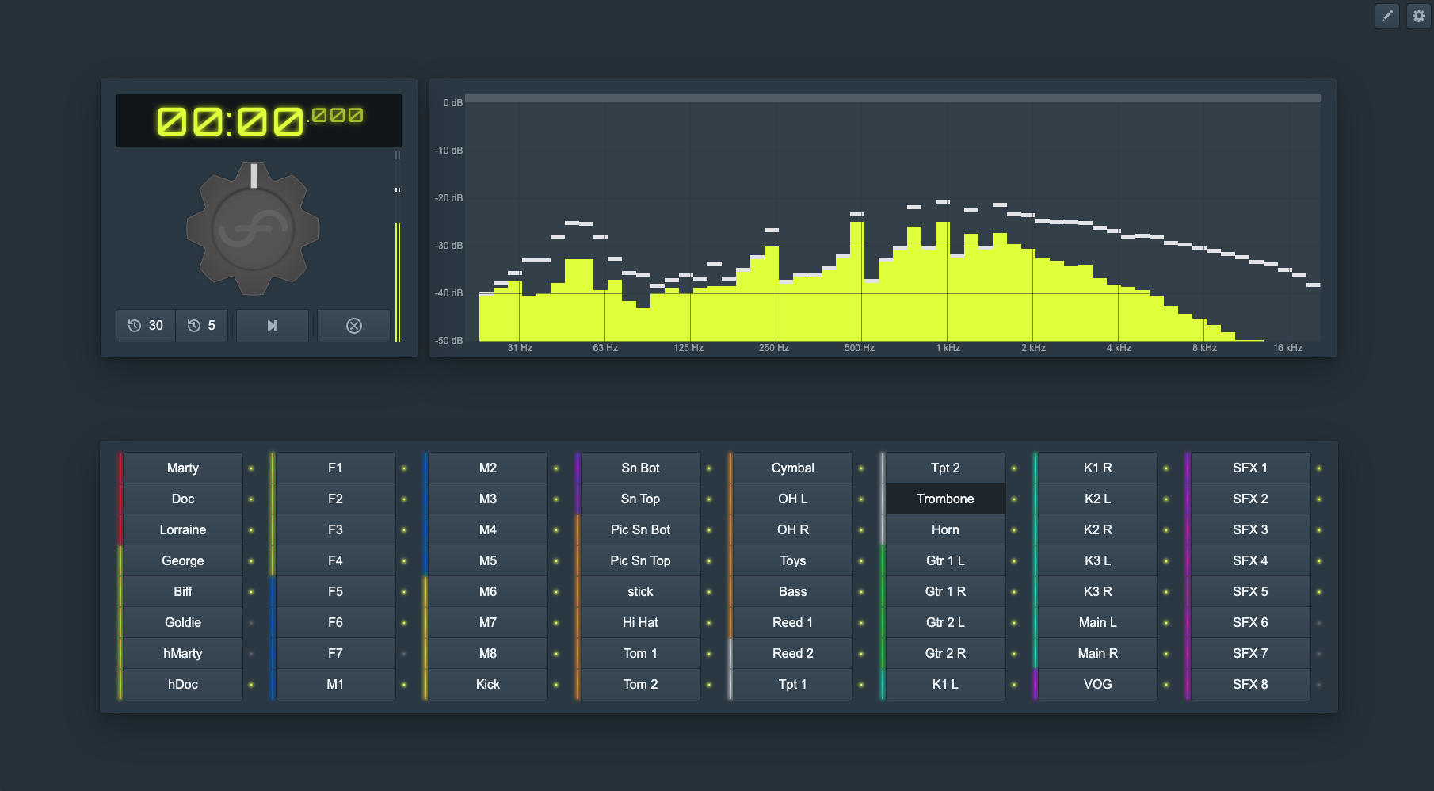Select the M5 channel

coord(488,560)
